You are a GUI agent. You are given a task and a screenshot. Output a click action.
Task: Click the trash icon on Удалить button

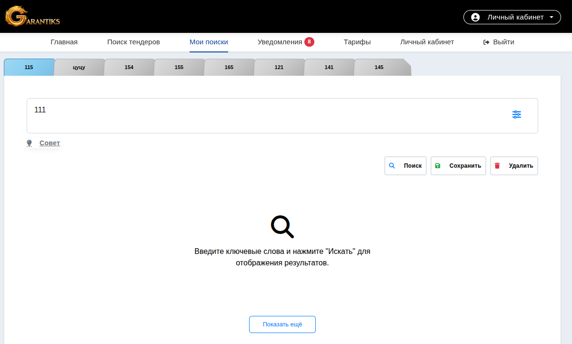click(x=497, y=165)
